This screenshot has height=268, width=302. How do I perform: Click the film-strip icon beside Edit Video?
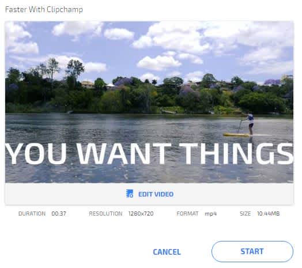click(x=130, y=194)
